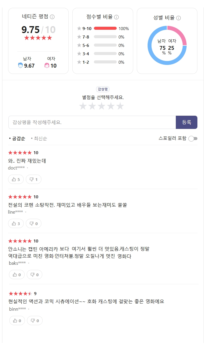Thumbs down the binn**** review
Viewport: 207px width, 363px height.
[x=35, y=321]
